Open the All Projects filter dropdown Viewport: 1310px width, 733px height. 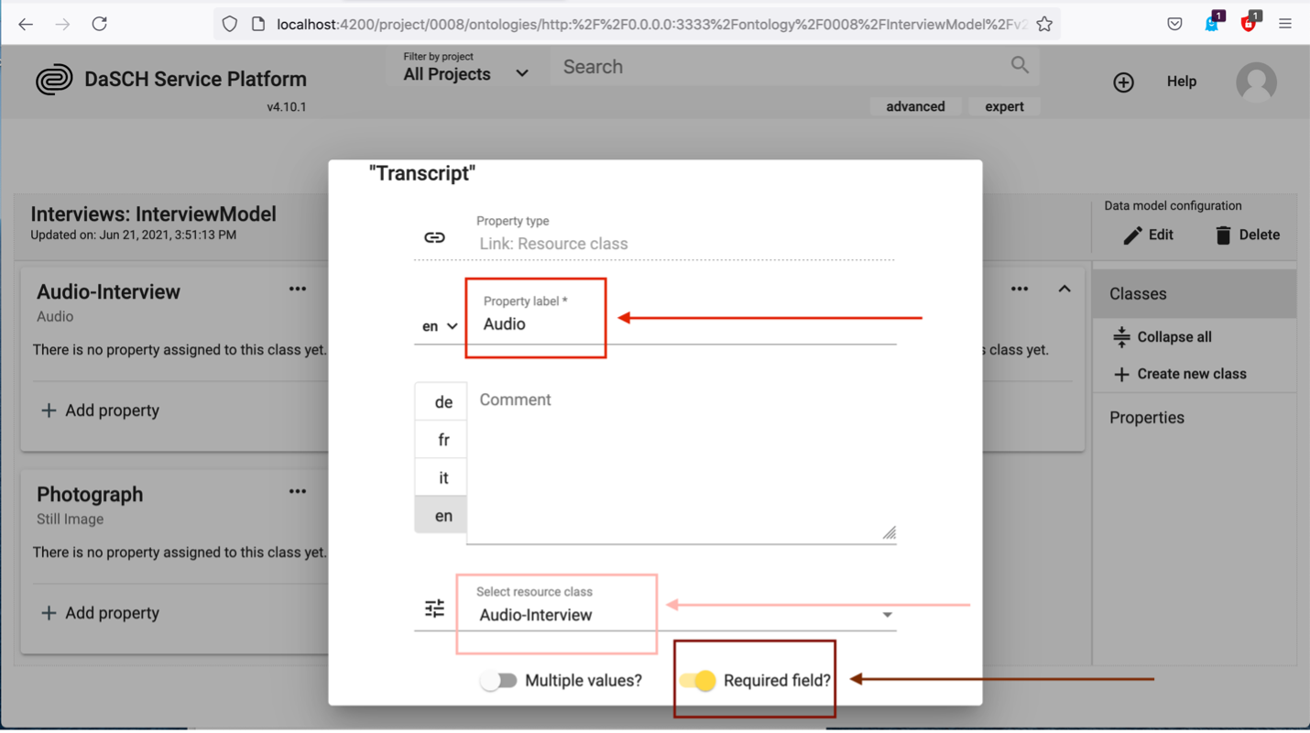pyautogui.click(x=465, y=73)
